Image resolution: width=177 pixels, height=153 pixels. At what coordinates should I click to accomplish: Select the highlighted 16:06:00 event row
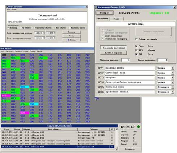(x=57, y=147)
